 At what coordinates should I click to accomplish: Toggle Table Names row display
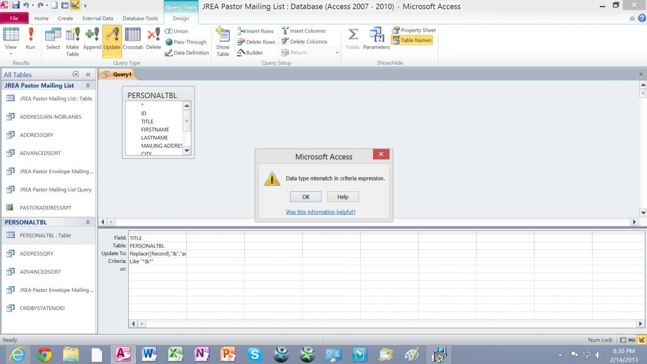point(412,40)
